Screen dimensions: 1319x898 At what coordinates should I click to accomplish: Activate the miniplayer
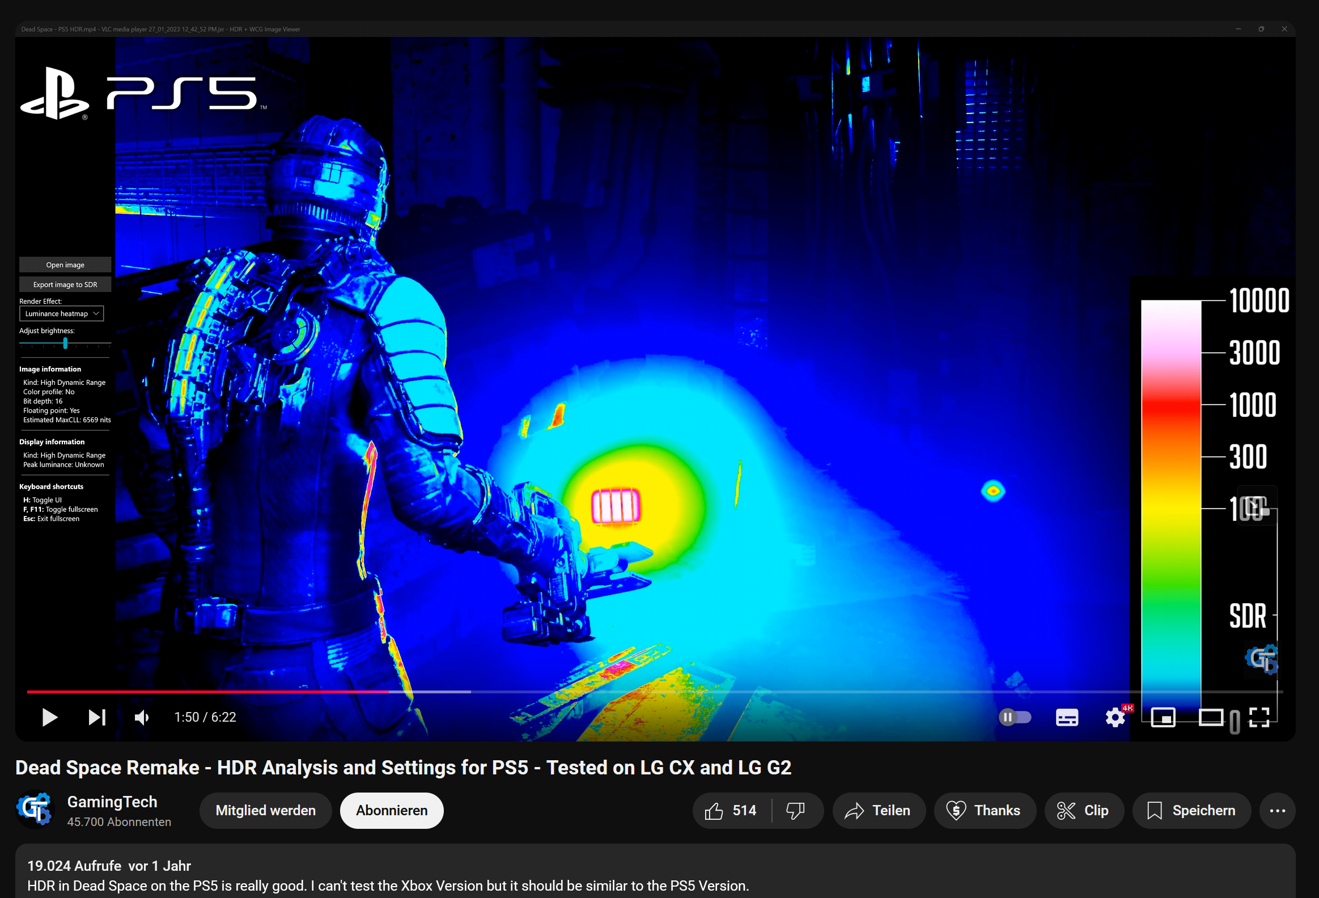(1163, 717)
